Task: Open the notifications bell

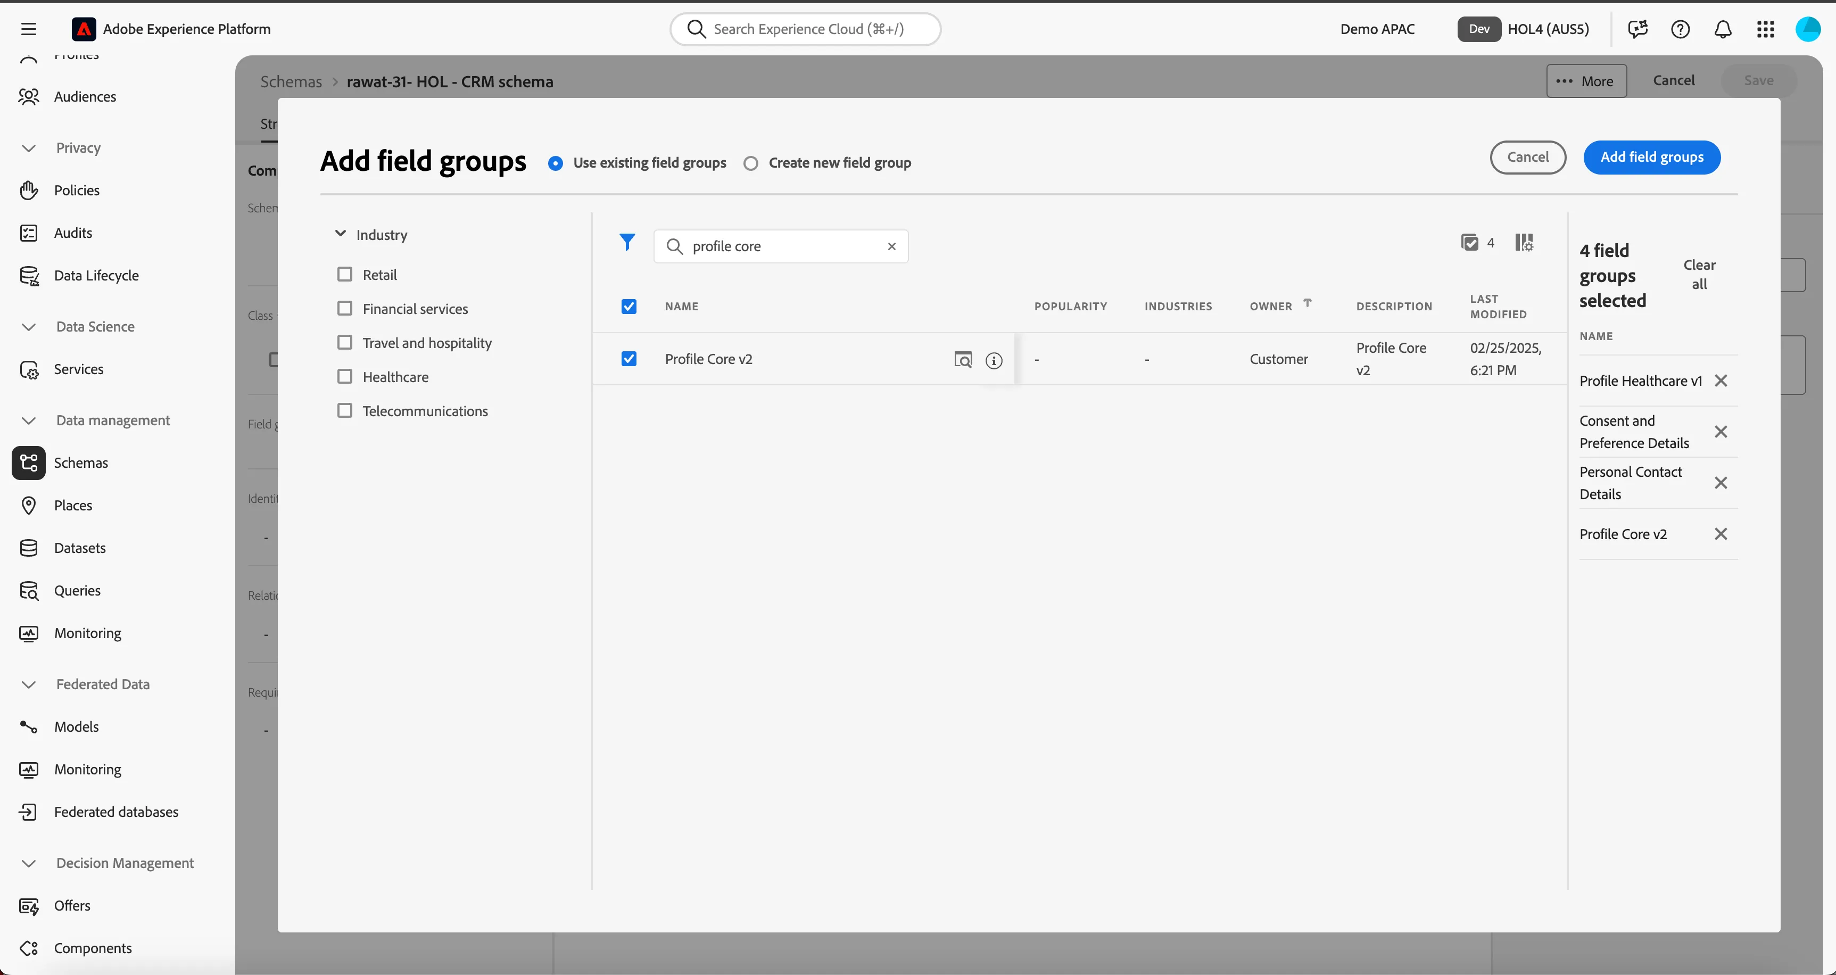Action: point(1723,29)
